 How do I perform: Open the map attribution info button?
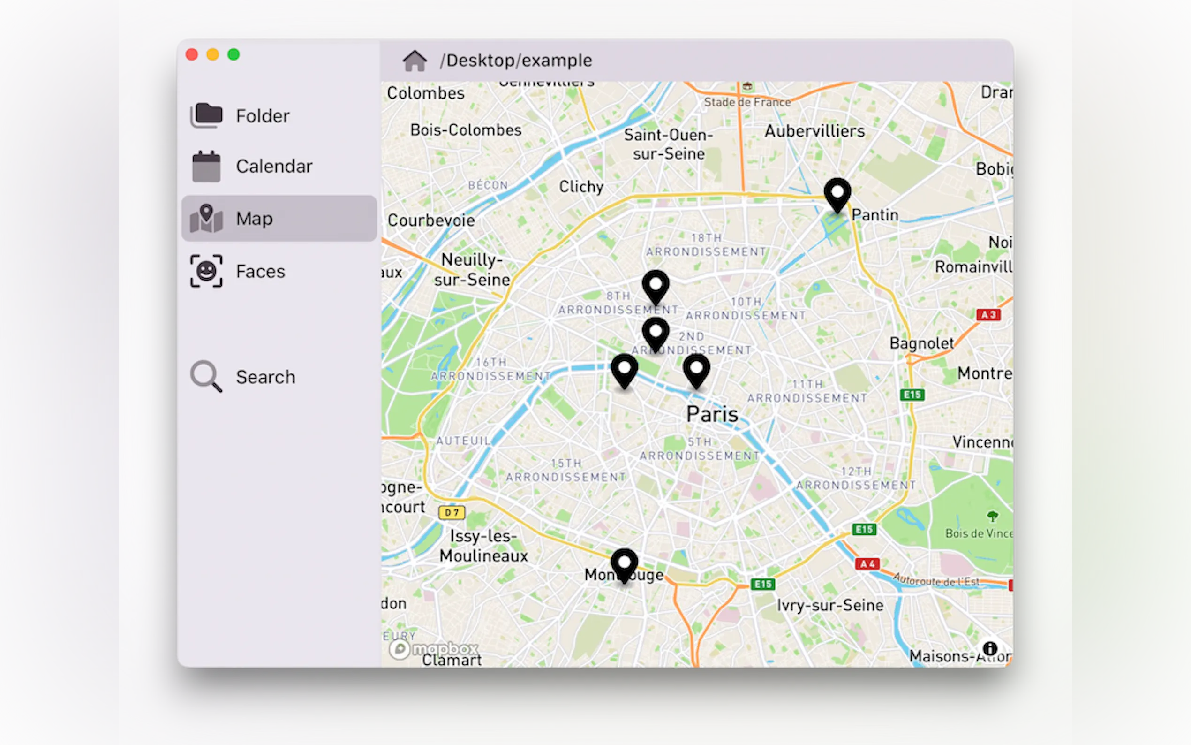click(990, 648)
